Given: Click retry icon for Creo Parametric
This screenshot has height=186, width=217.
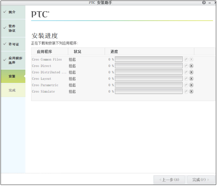Looking at the screenshot, I should [186, 85].
